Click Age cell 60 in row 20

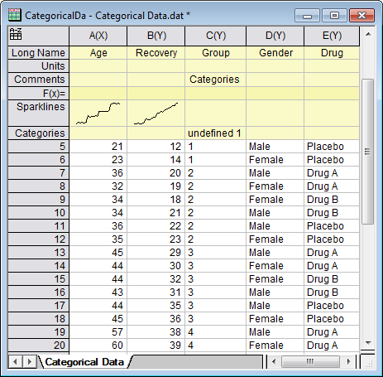pos(98,346)
